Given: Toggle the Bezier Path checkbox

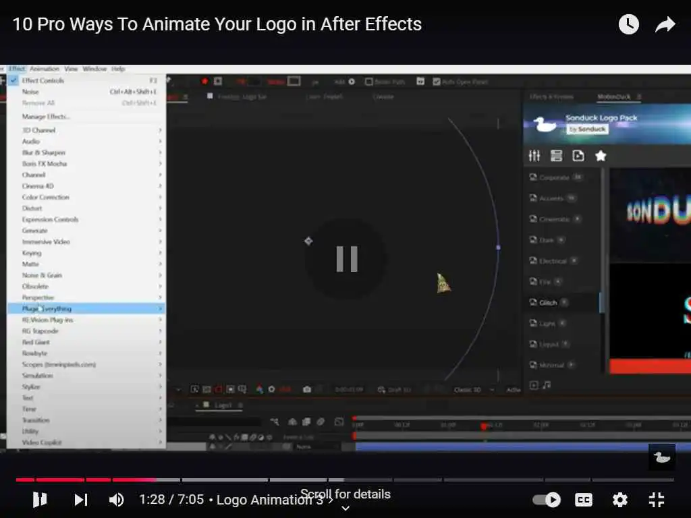Looking at the screenshot, I should [369, 82].
